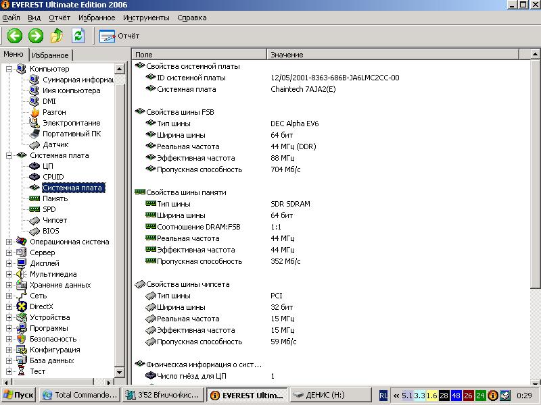Open the Инструменты menu
The height and width of the screenshot is (405, 541).
146,18
